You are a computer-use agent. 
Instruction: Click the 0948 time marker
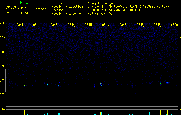(x=140, y=24)
